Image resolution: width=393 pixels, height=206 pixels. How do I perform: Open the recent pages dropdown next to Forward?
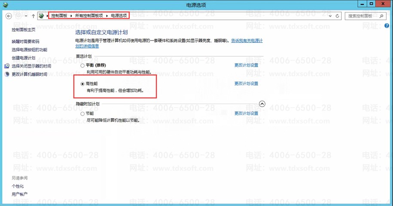tap(26, 16)
